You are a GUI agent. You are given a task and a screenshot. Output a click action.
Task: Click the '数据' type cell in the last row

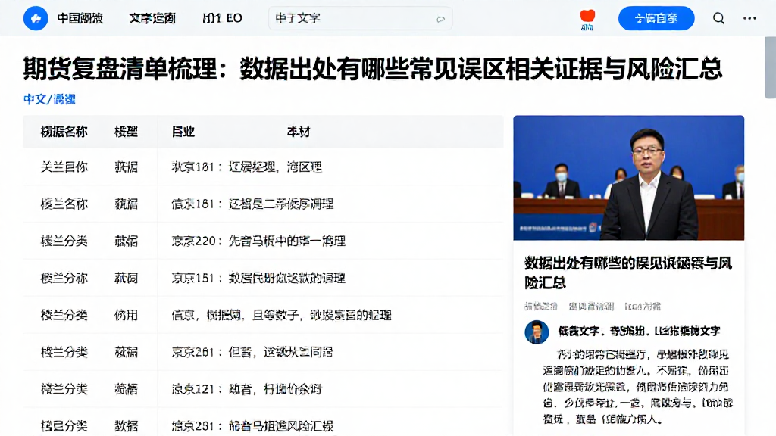(126, 425)
